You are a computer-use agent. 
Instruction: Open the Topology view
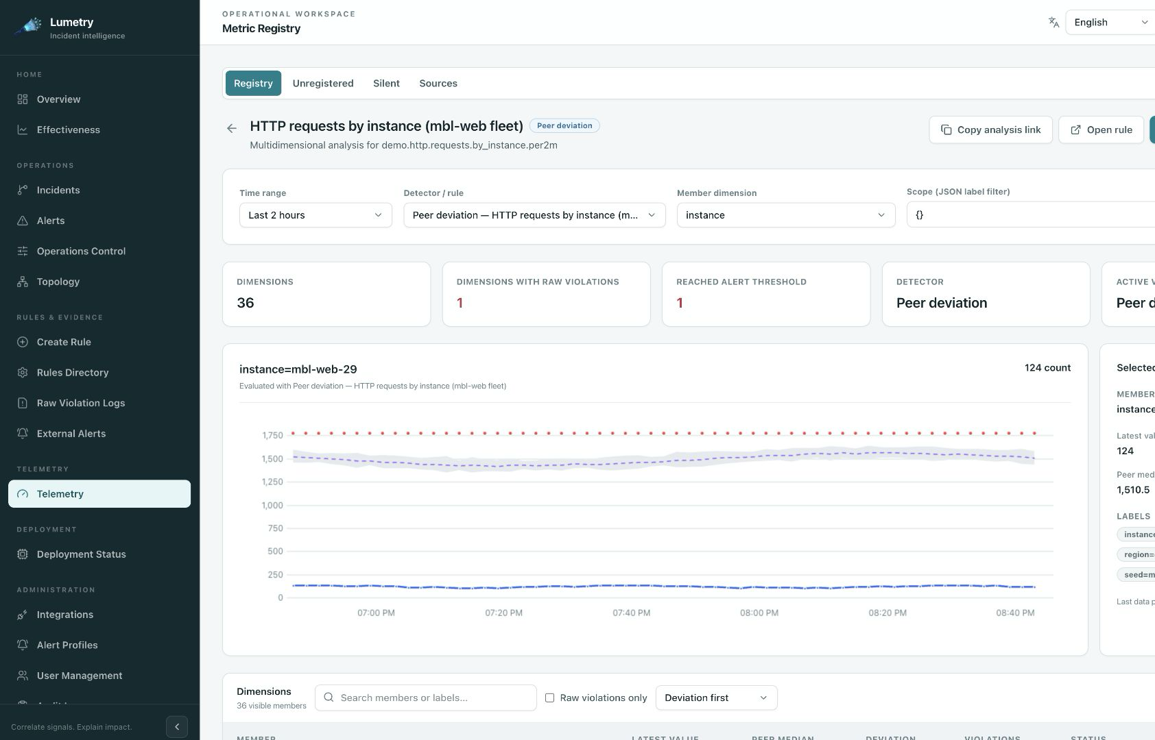[x=99, y=282]
